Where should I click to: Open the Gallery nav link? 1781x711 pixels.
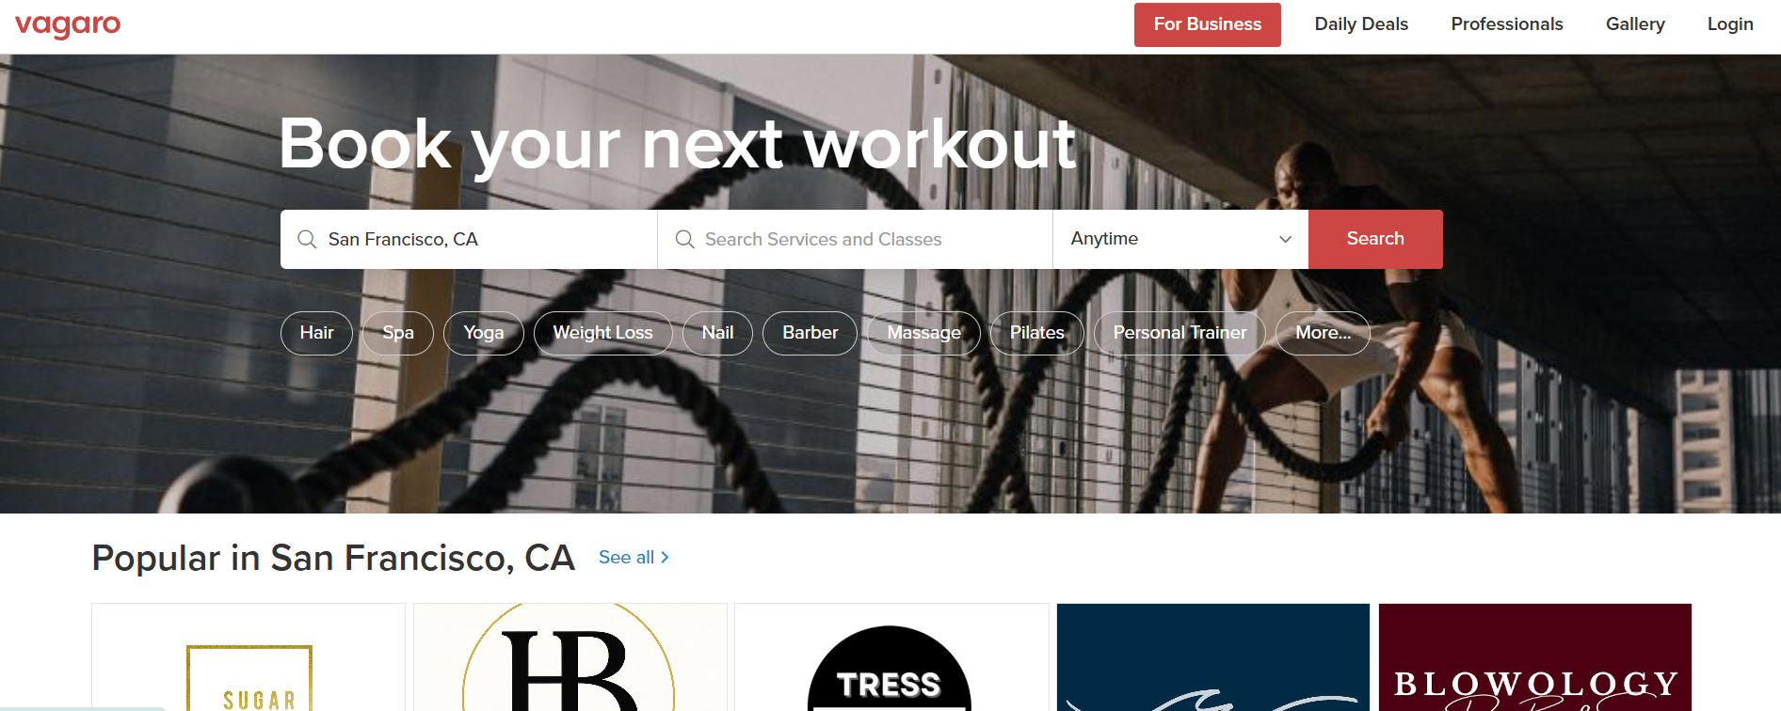point(1635,24)
